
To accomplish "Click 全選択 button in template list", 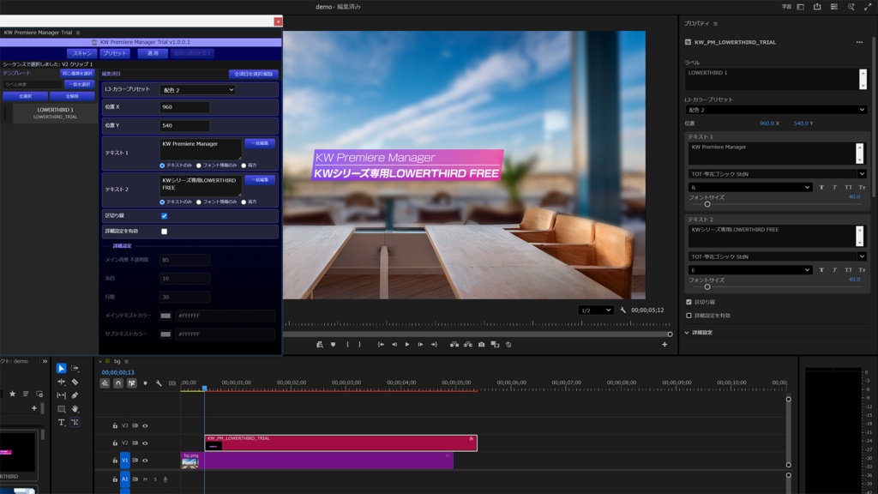I will (25, 96).
